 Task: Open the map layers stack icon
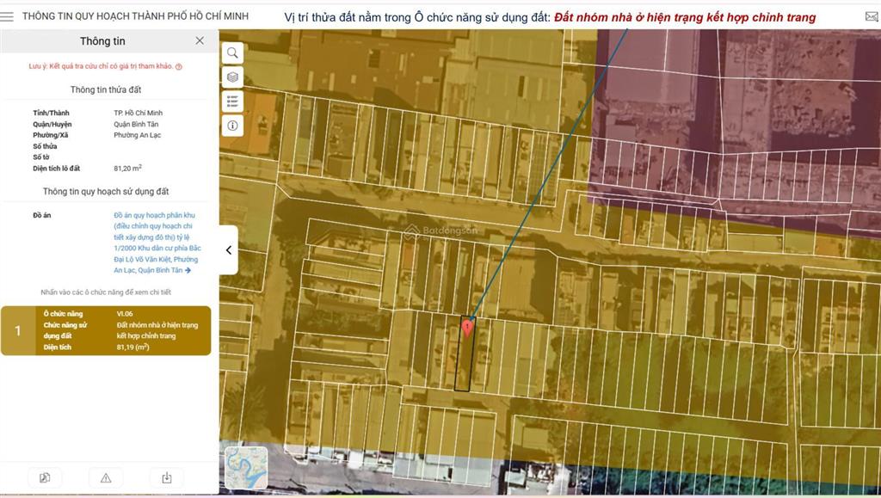(232, 77)
